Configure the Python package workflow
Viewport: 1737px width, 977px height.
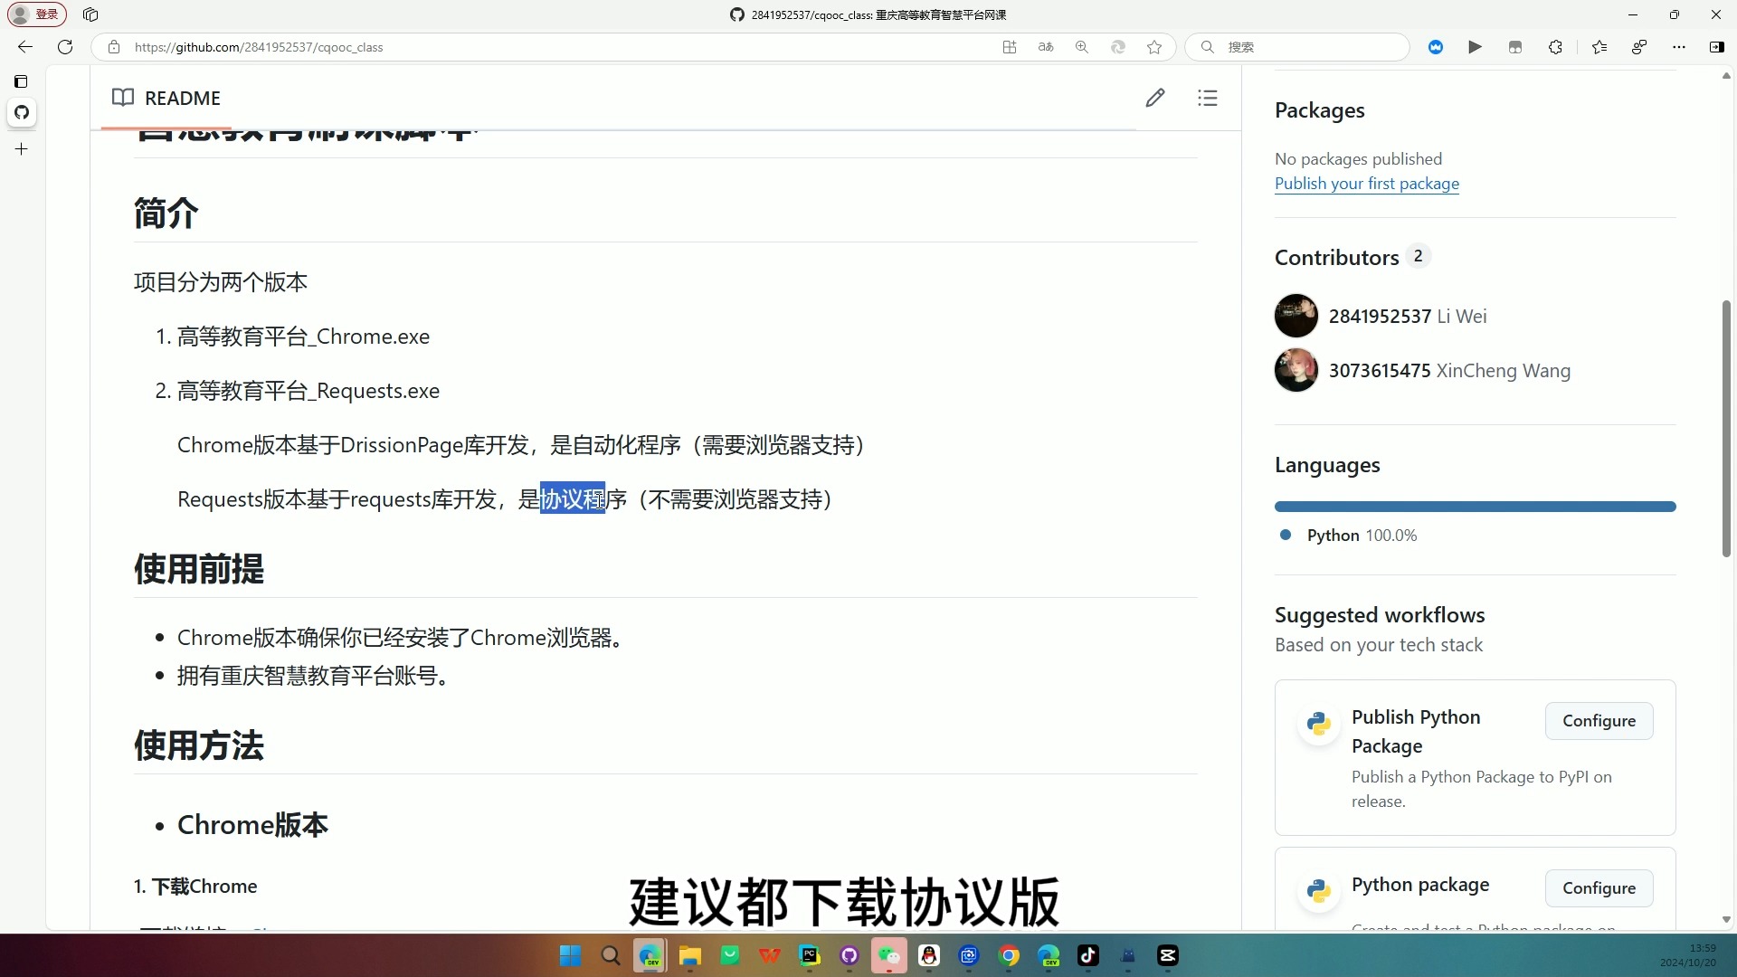(1599, 888)
